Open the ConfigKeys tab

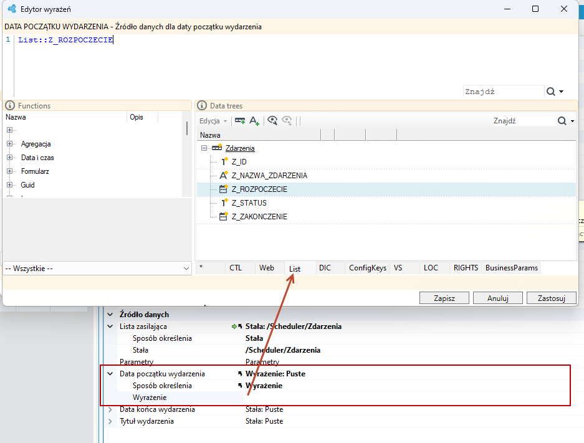368,268
